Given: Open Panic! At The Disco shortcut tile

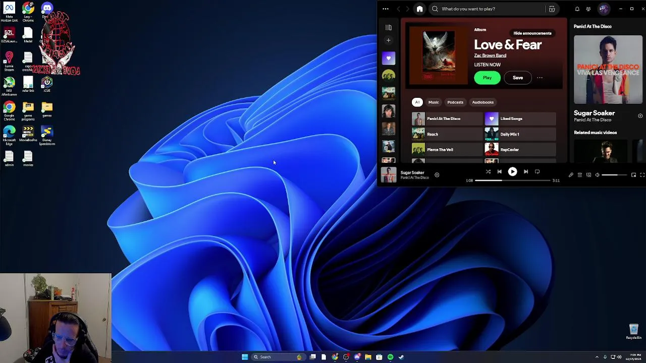Looking at the screenshot, I should 447,119.
